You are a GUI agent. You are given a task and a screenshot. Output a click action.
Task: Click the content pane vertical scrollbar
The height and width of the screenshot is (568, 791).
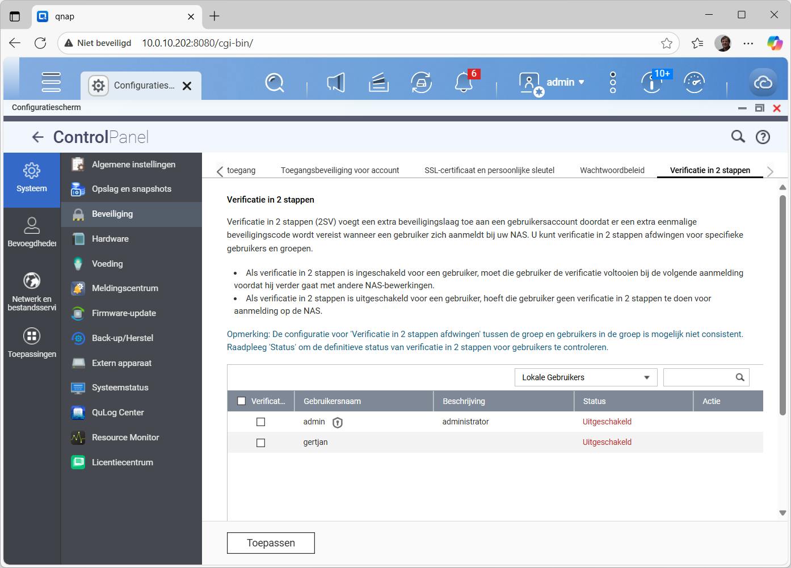pyautogui.click(x=782, y=305)
